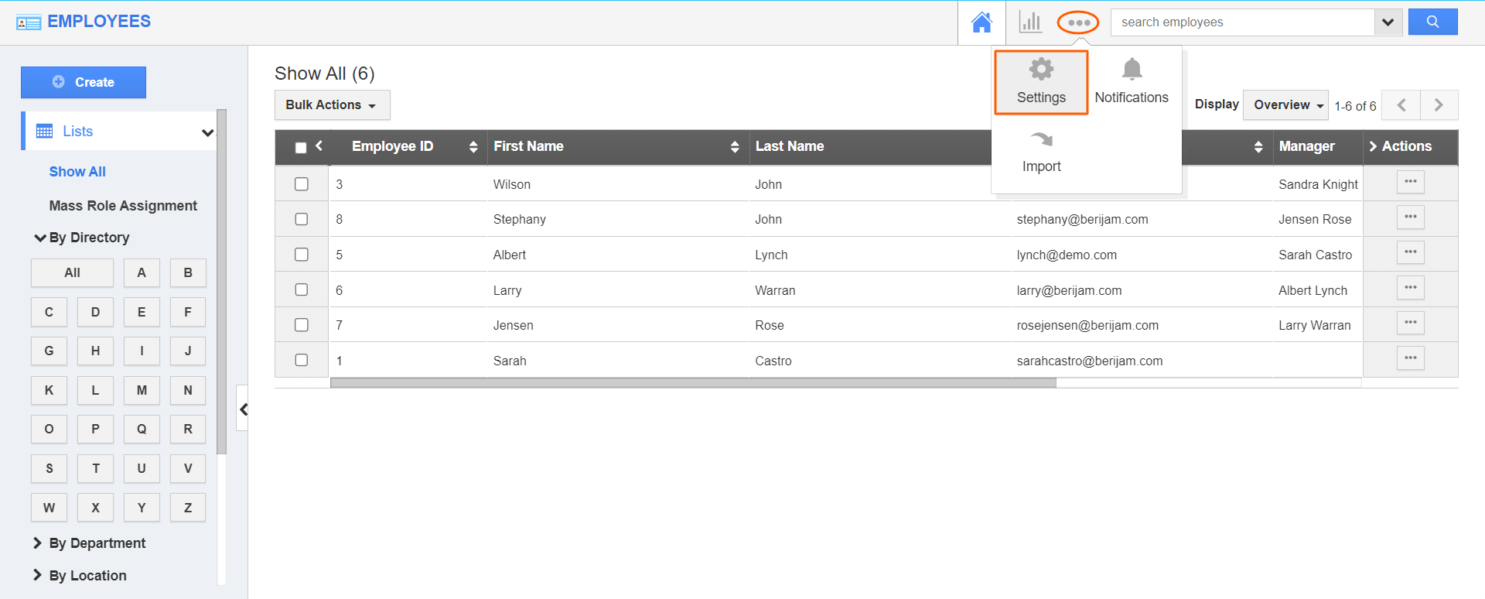The width and height of the screenshot is (1485, 599).
Task: Open actions menu for Larry row
Action: point(1411,288)
